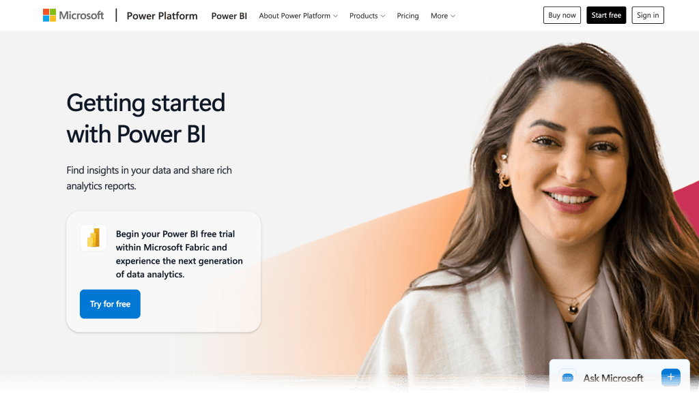Click the 'Getting started with Power BI' heading

146,119
